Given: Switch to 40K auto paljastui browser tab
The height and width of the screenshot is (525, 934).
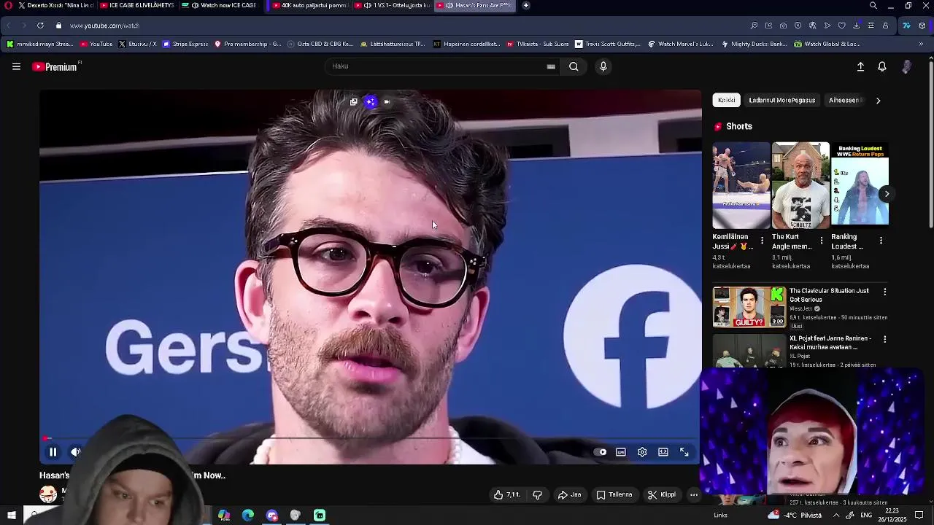Looking at the screenshot, I should (x=312, y=5).
